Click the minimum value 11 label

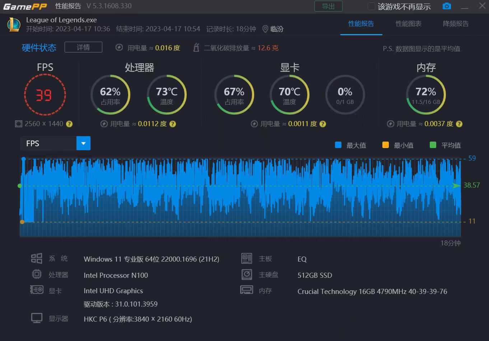(472, 221)
